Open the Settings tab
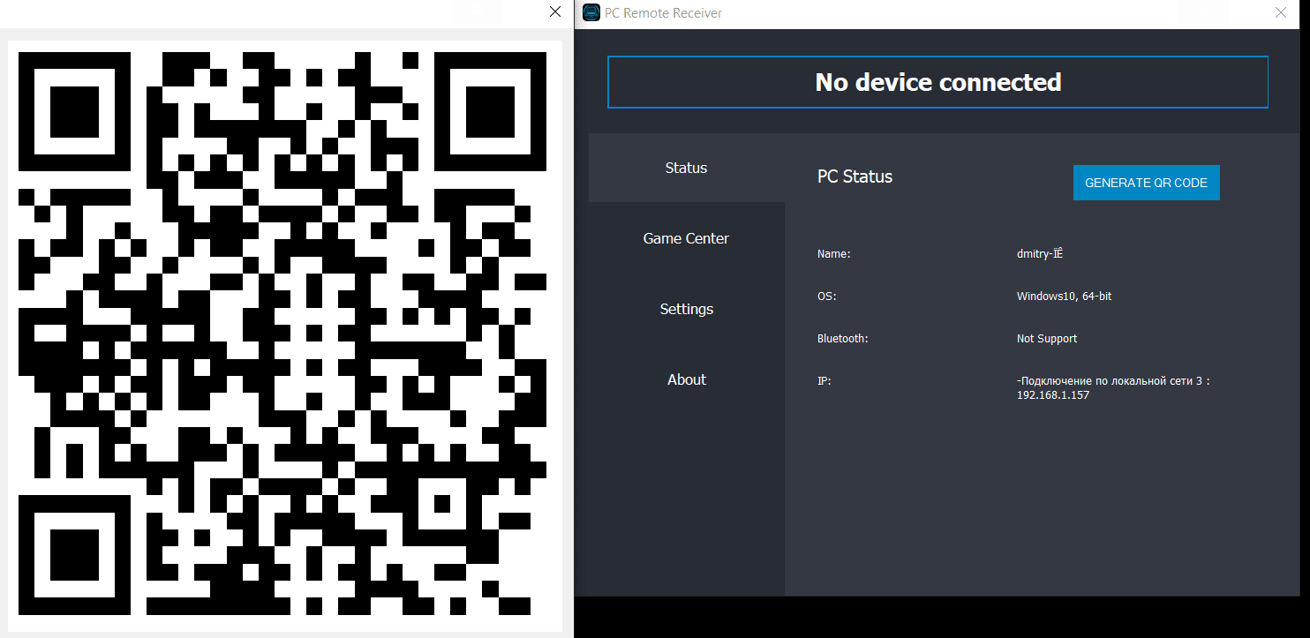The height and width of the screenshot is (638, 1310). coord(687,309)
